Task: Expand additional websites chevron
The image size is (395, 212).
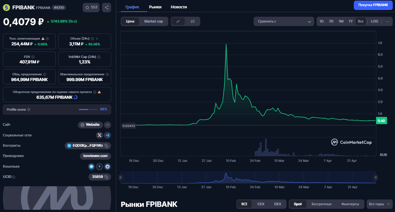Action: point(108,125)
